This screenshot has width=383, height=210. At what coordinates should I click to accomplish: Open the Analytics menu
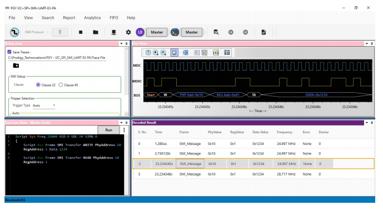[x=92, y=18]
